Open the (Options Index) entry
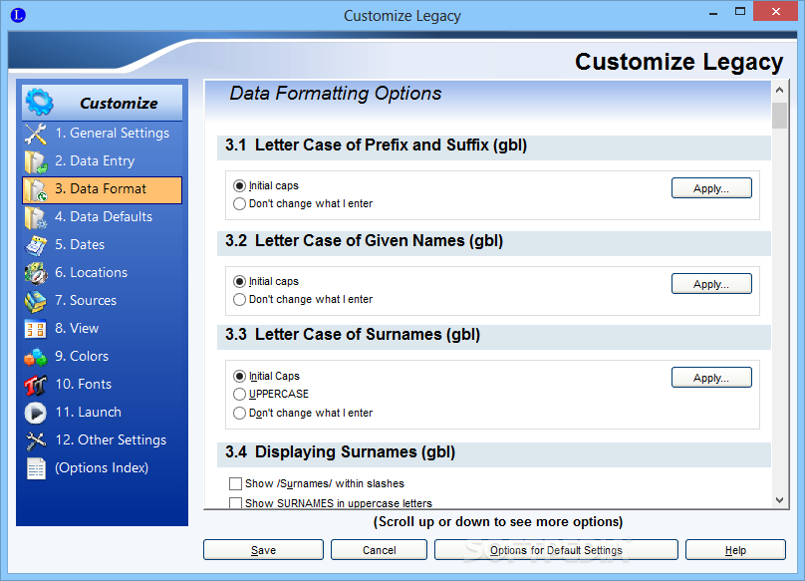Viewport: 805px width, 581px height. pos(102,467)
